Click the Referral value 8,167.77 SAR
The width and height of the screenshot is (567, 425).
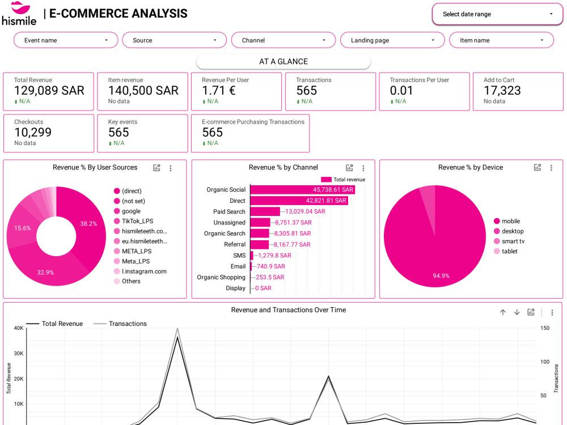[x=292, y=245]
